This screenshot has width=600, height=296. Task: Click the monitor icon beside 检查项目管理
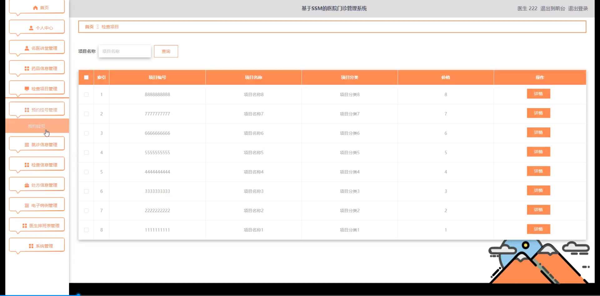point(27,89)
